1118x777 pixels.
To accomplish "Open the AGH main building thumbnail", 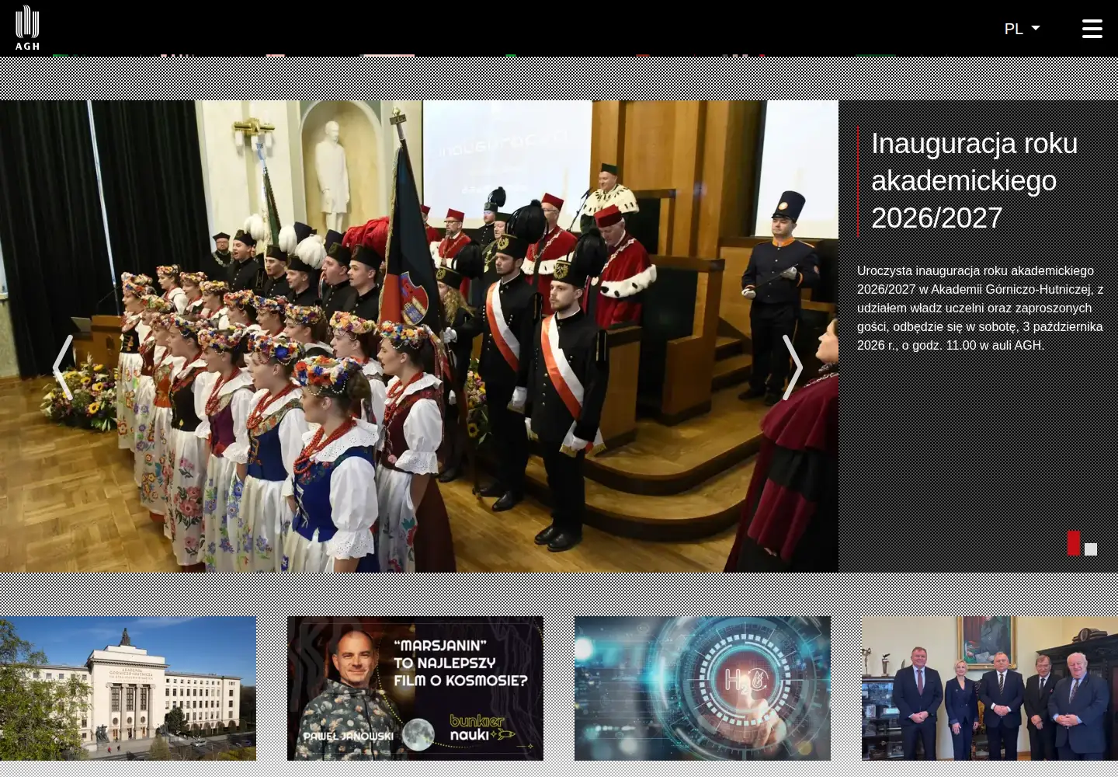I will tap(128, 688).
